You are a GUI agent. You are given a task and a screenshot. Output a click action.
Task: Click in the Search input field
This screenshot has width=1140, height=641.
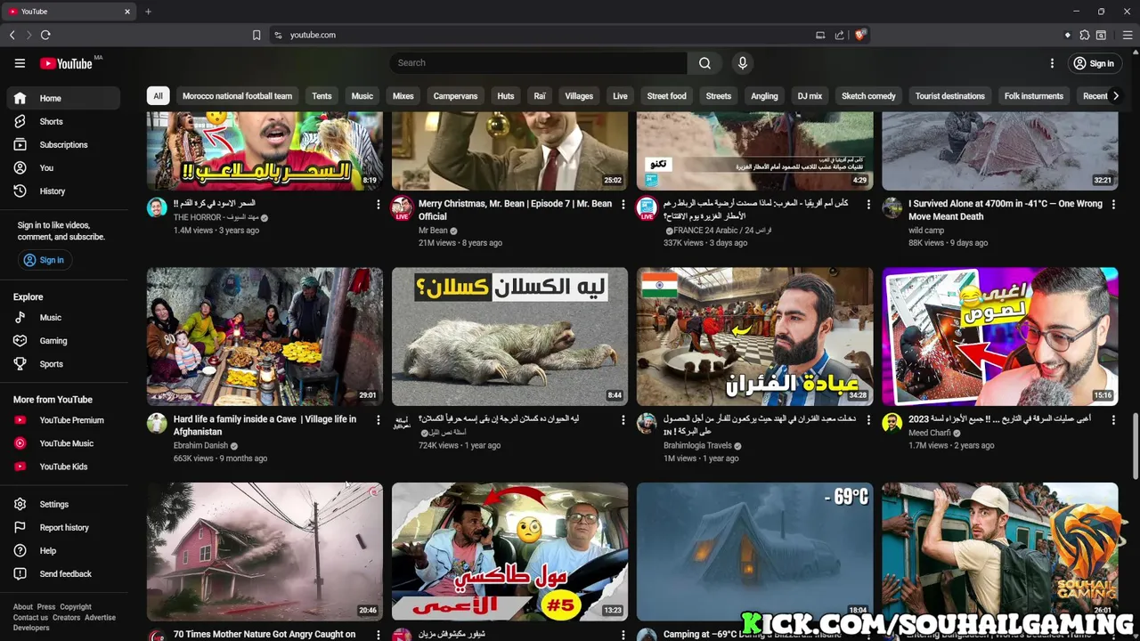click(538, 63)
